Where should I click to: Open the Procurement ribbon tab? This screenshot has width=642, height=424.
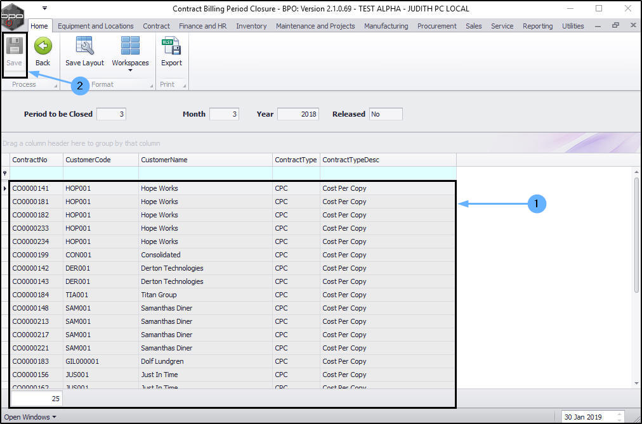tap(436, 26)
